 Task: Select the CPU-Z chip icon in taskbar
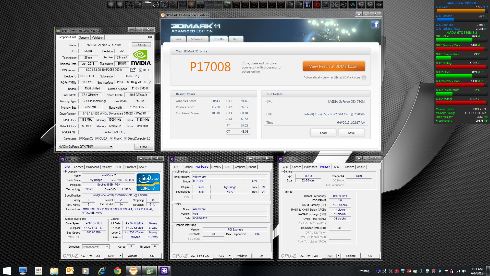[164, 271]
